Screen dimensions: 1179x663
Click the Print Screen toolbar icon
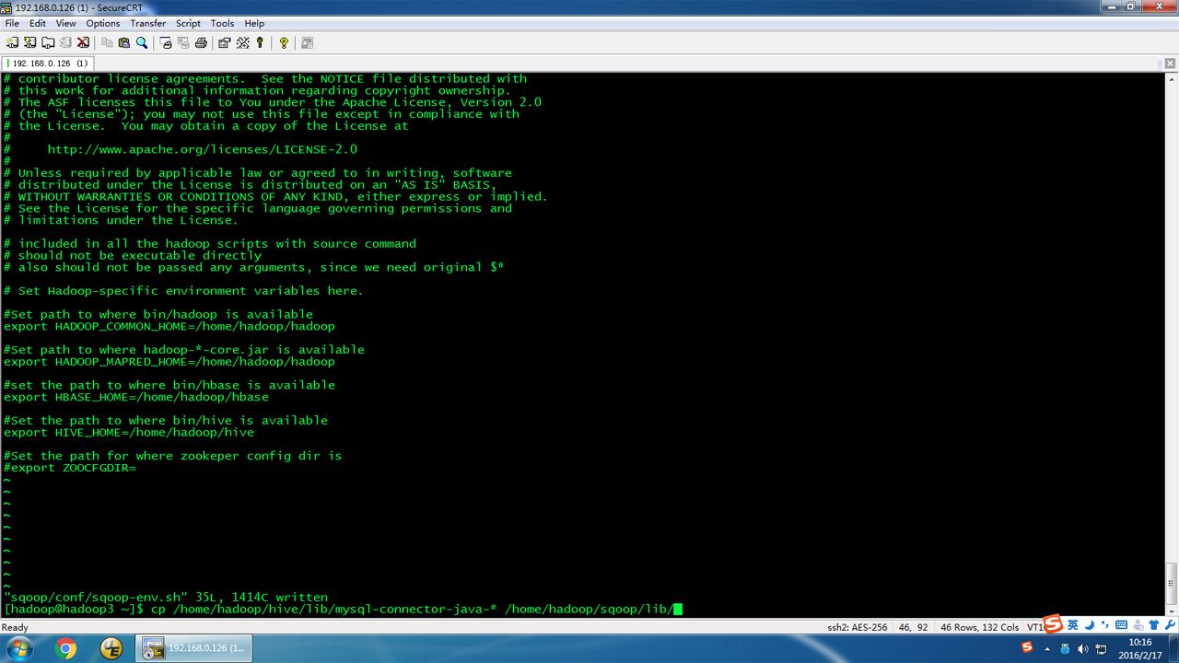[x=166, y=42]
